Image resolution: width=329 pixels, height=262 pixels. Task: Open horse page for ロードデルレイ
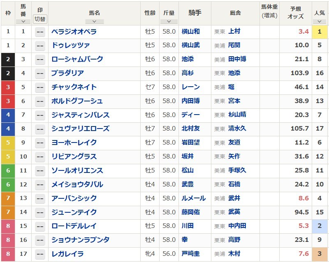click(x=74, y=226)
